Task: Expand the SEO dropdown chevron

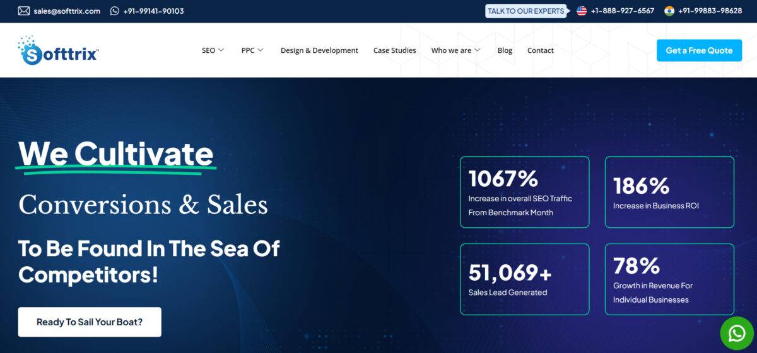Action: [221, 50]
